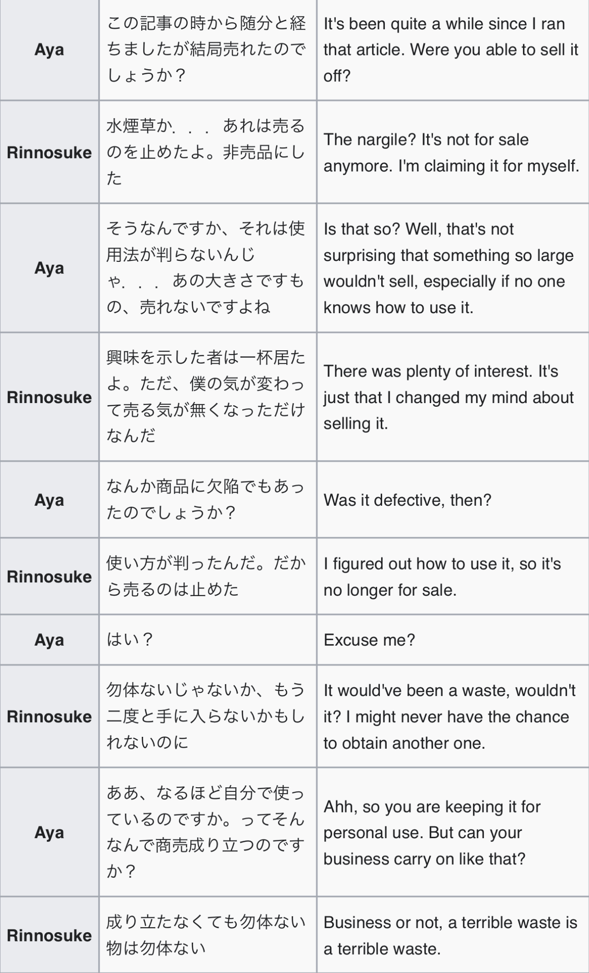Click the Japanese text 興味を示した者は一杯居たよ

coord(206,397)
